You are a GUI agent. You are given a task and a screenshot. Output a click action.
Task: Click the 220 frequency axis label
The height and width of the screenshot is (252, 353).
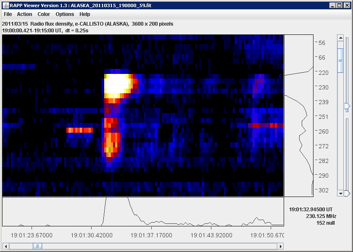pos(323,73)
